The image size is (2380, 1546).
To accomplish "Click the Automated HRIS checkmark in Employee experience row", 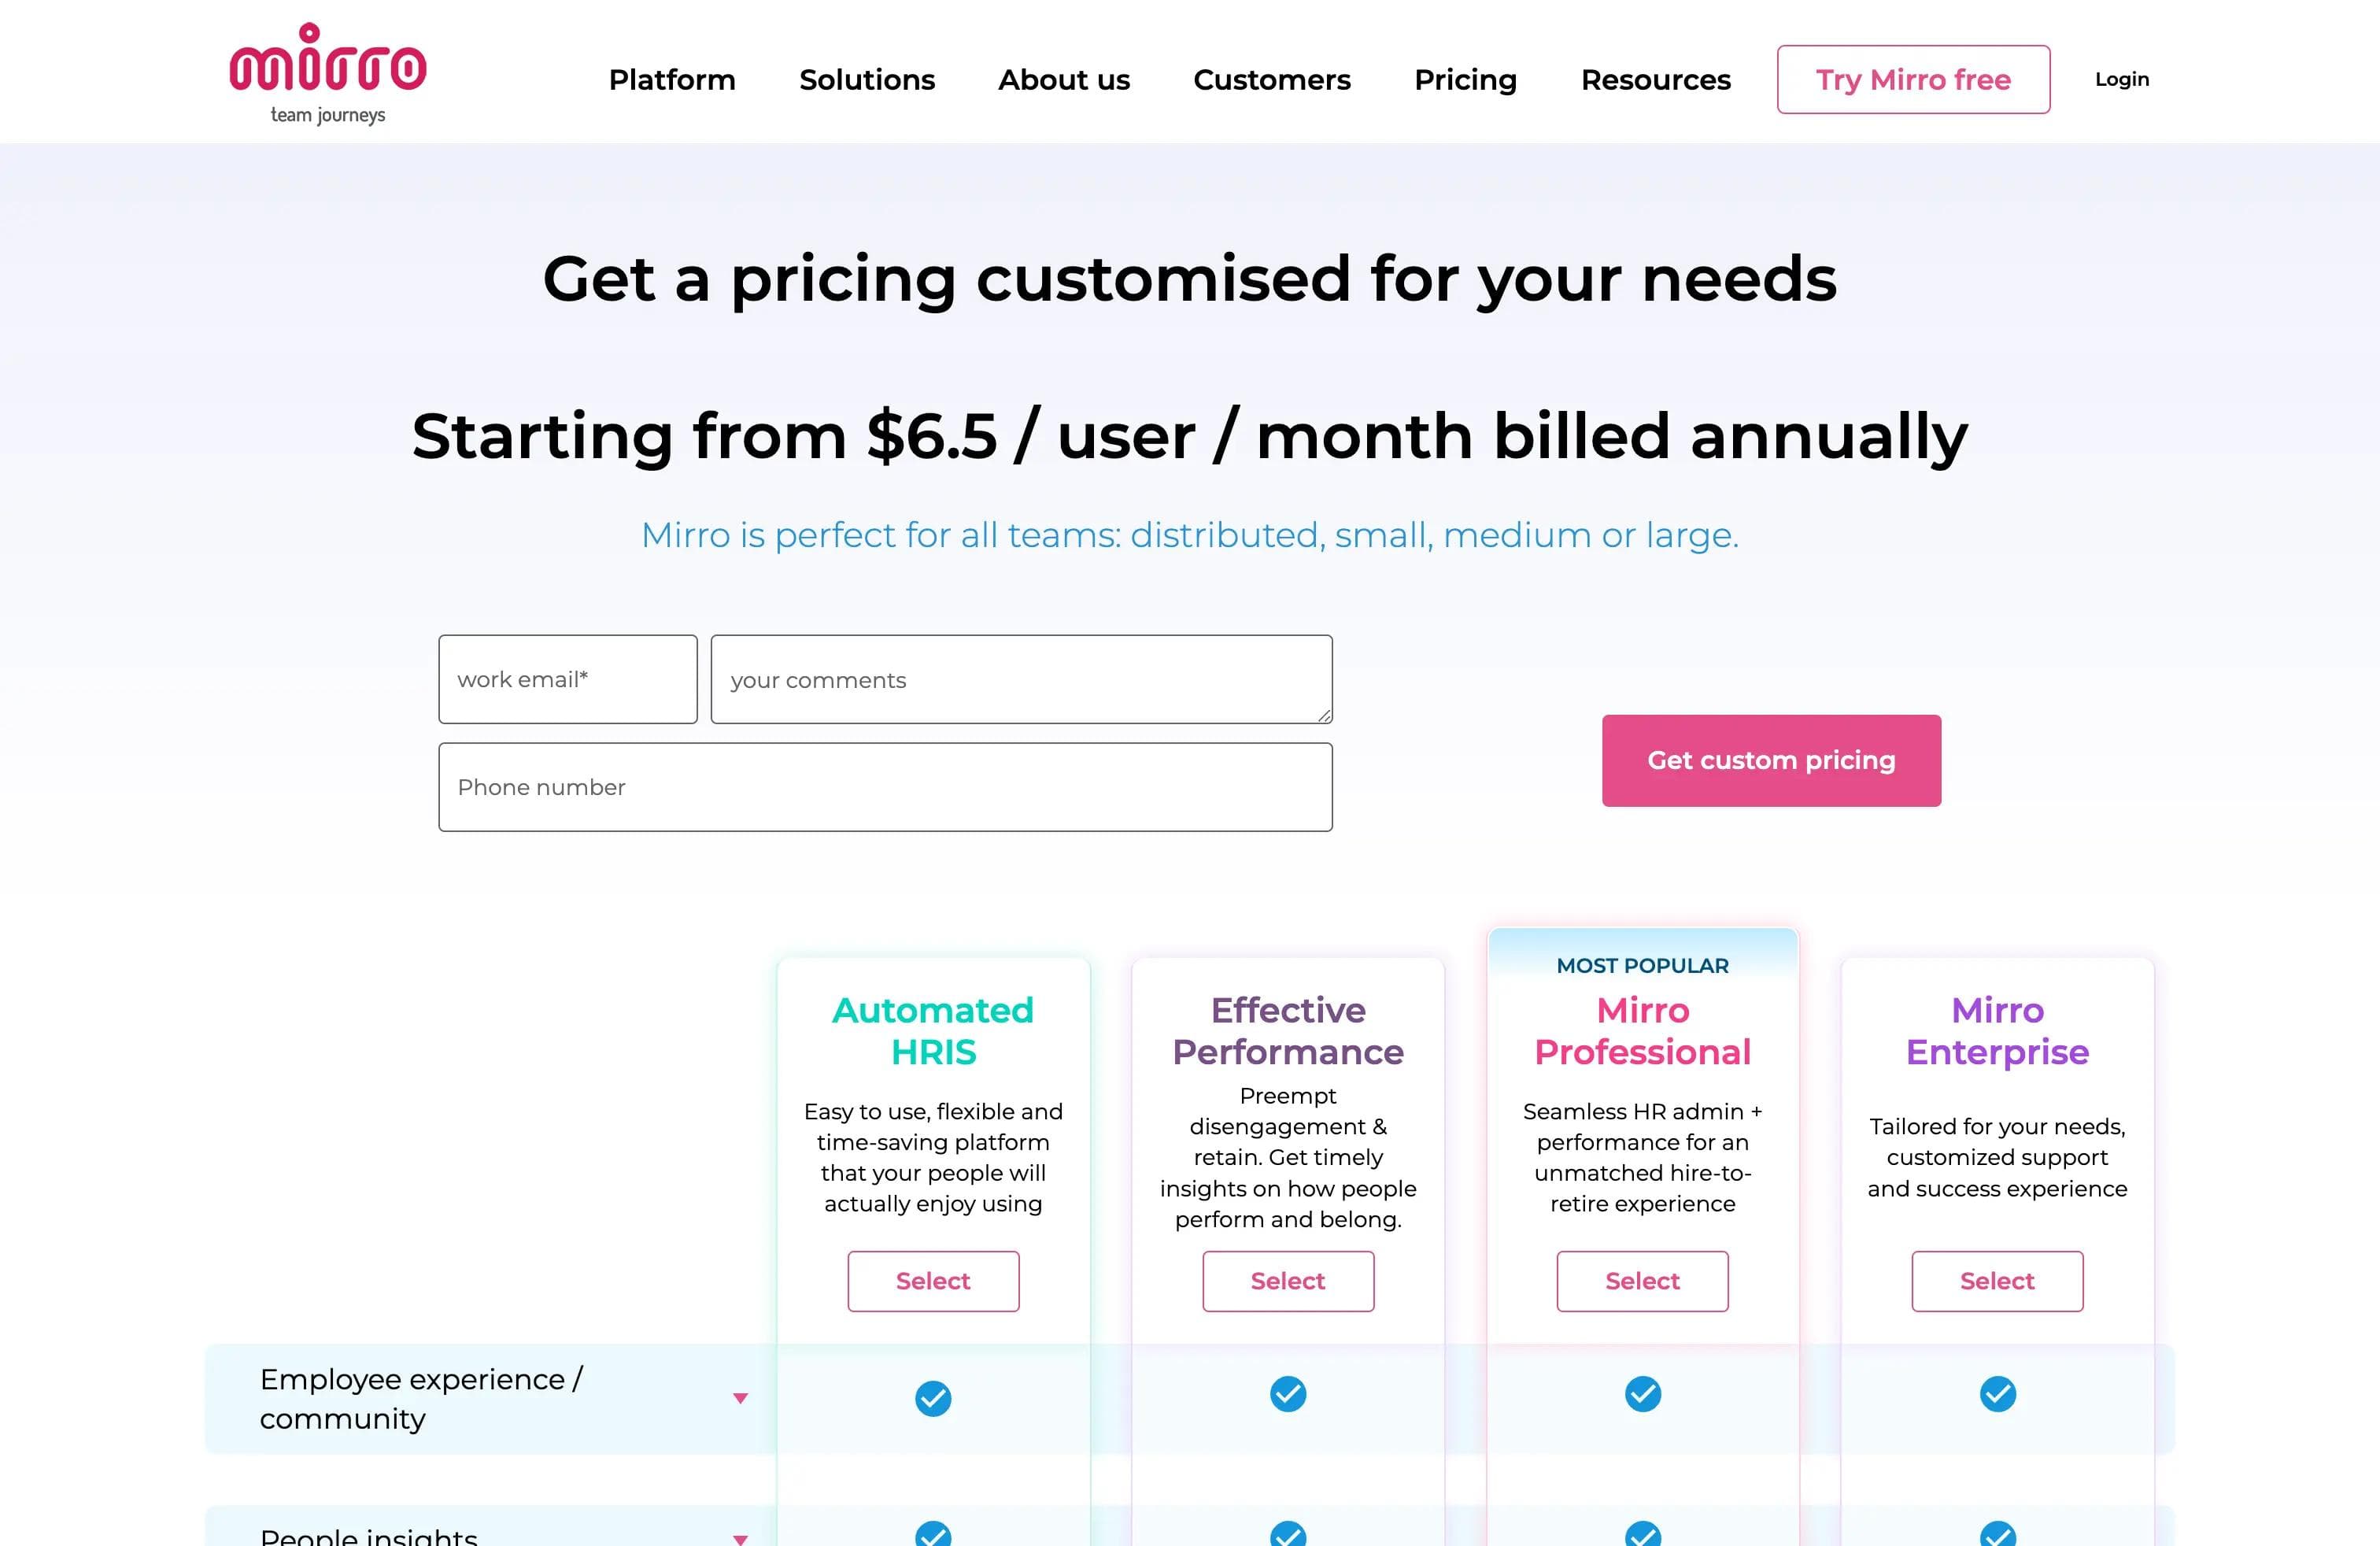I will pyautogui.click(x=933, y=1397).
